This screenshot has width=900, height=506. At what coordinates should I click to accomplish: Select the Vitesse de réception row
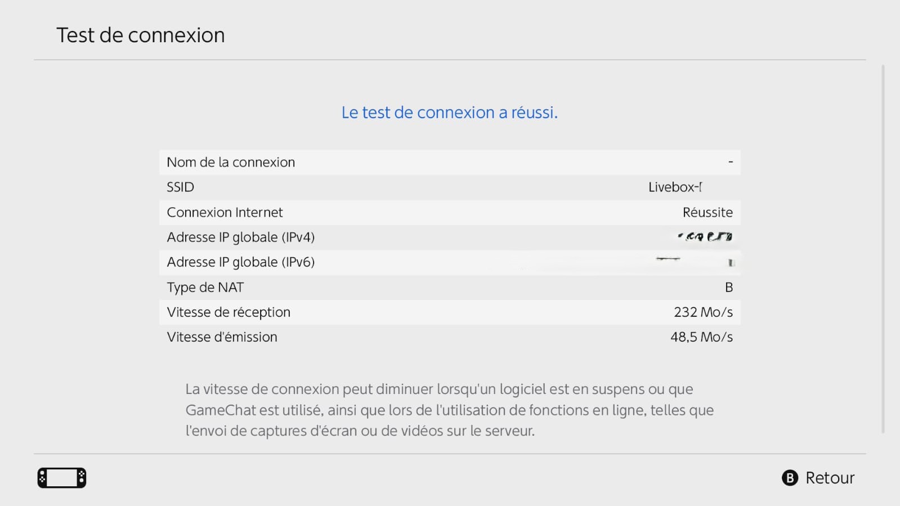click(x=450, y=312)
